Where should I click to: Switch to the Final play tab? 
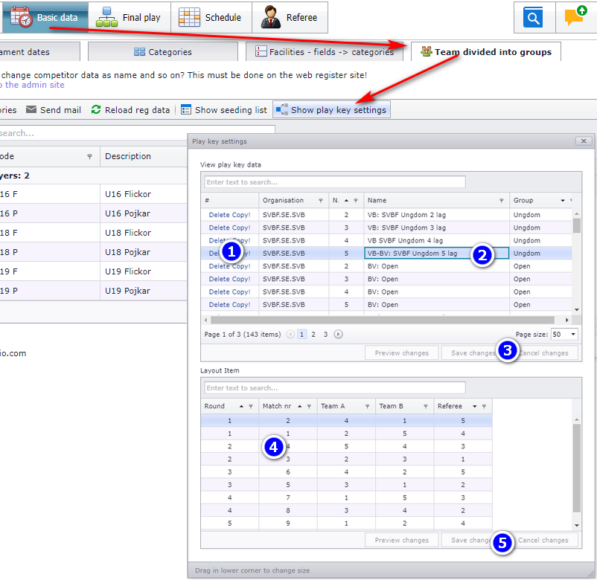[x=130, y=18]
